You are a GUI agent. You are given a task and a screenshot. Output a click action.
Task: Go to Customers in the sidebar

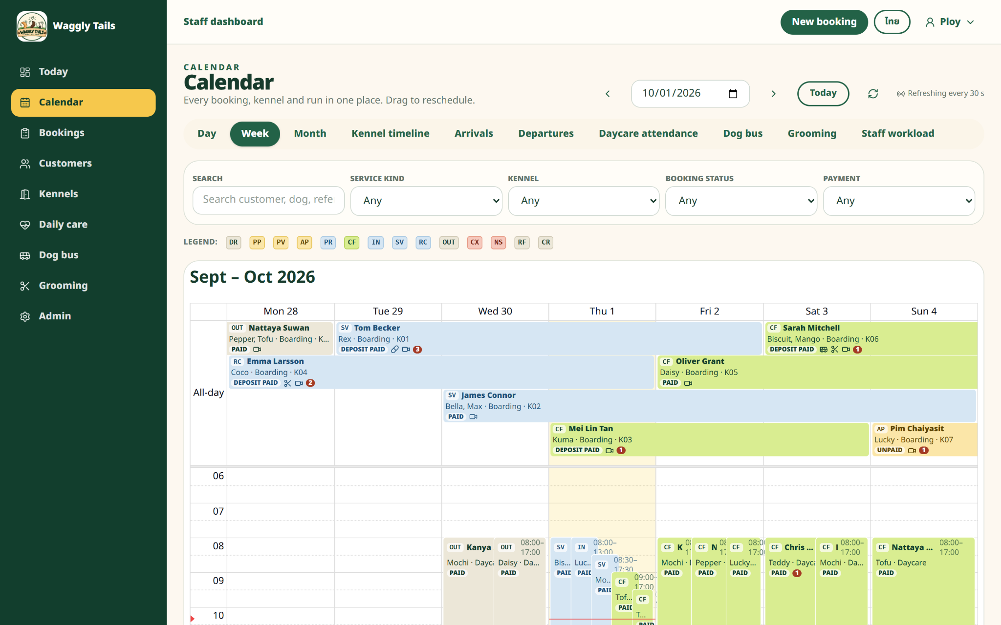[83, 164]
